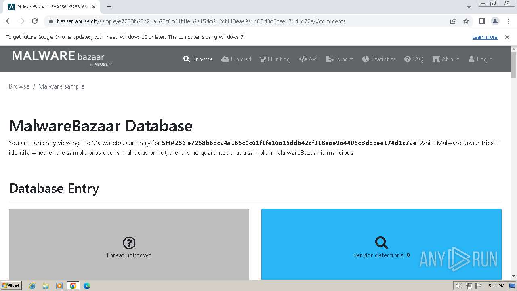Click the Learn more link
The width and height of the screenshot is (517, 291).
click(x=485, y=37)
